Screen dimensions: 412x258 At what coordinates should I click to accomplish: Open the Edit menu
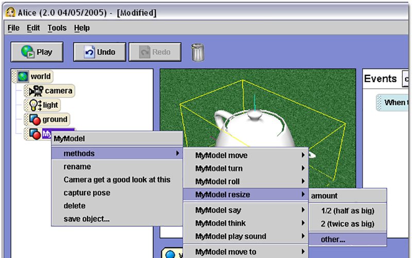[x=33, y=28]
